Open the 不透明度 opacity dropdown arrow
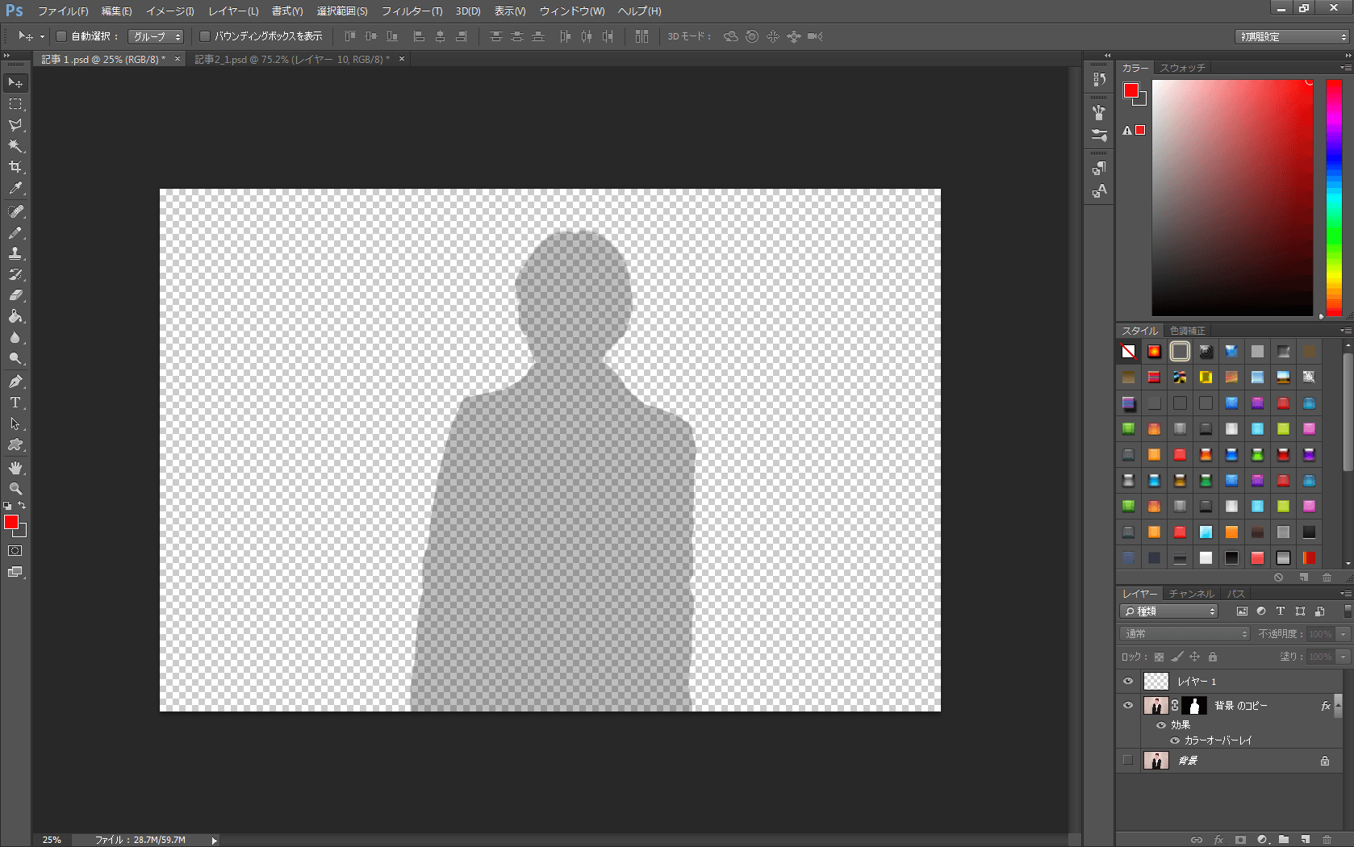1354x847 pixels. (x=1344, y=634)
